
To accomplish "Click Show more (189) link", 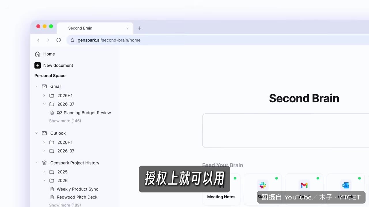I will click(x=65, y=205).
